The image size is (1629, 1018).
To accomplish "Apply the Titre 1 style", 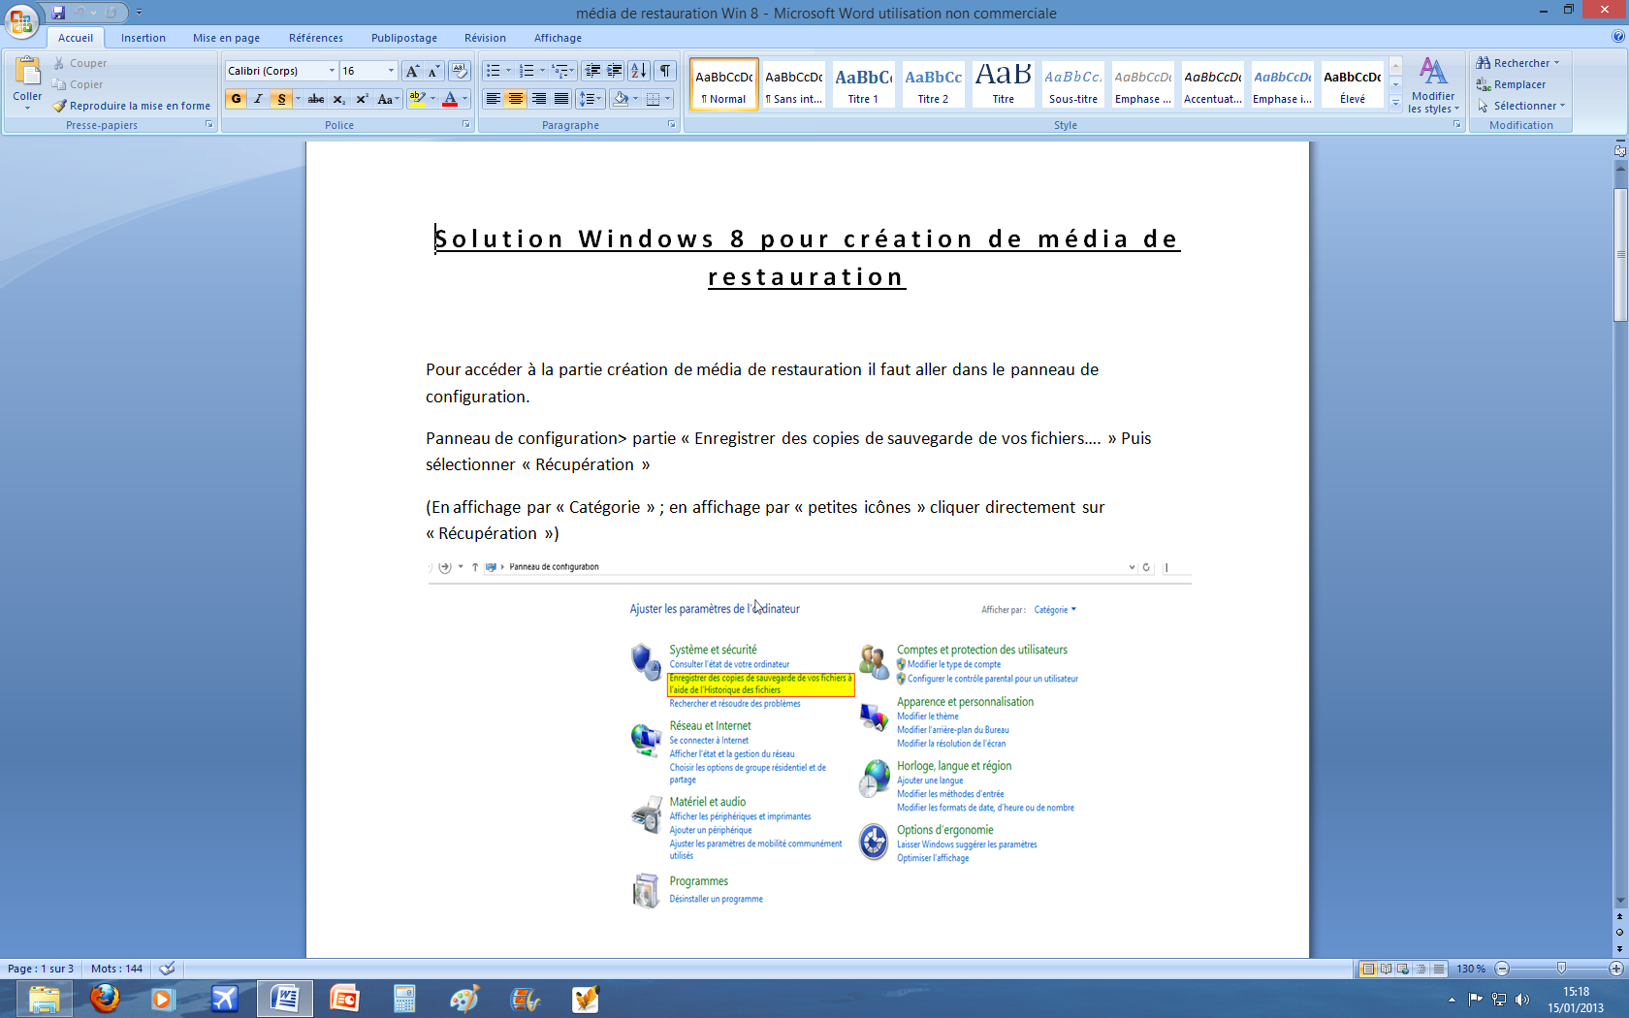I will pos(863,84).
